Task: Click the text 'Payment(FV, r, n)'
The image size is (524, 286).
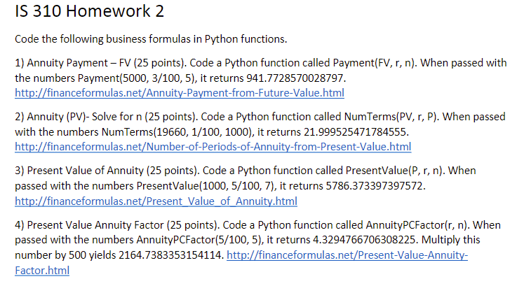Action: click(x=375, y=63)
